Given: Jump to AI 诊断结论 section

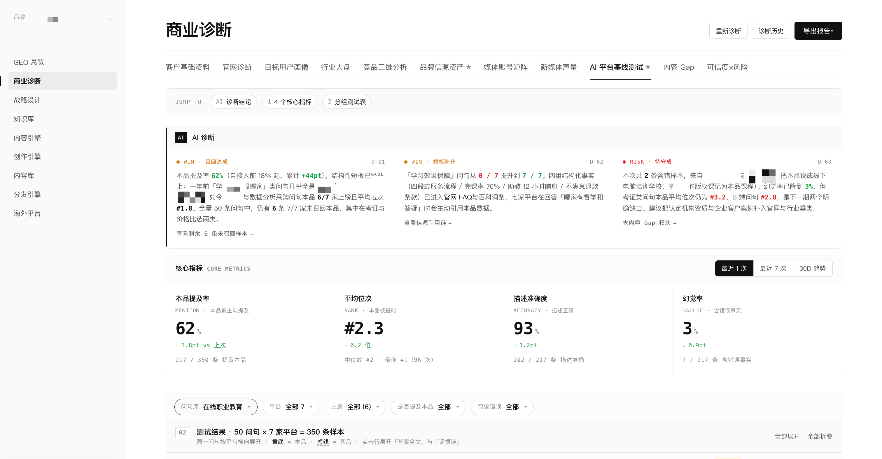Looking at the screenshot, I should (234, 102).
